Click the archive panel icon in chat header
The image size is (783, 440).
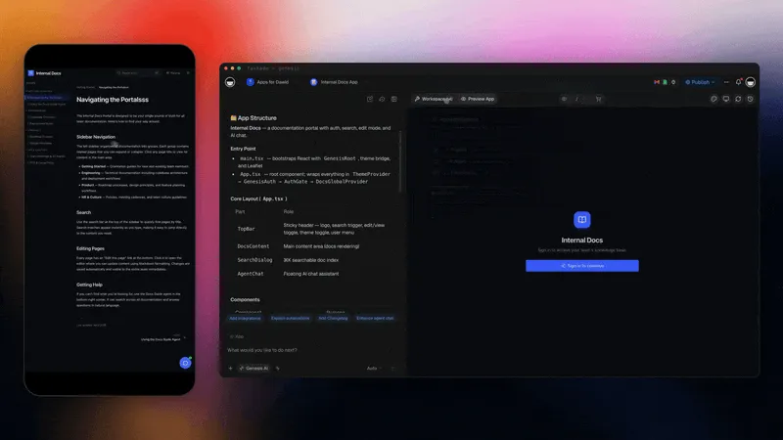(x=394, y=99)
